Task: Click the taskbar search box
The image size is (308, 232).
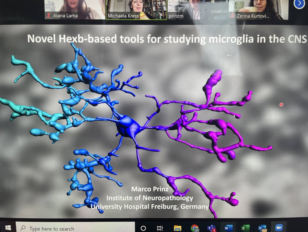Action: (75, 228)
